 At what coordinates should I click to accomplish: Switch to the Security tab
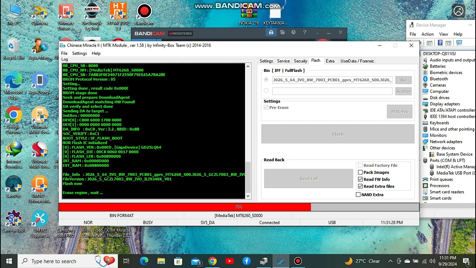[300, 61]
